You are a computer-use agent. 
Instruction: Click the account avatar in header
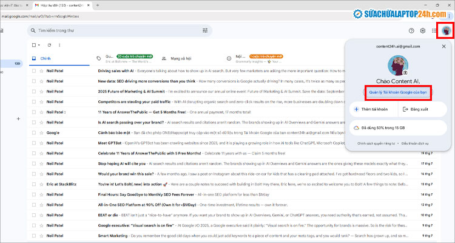coord(447,30)
